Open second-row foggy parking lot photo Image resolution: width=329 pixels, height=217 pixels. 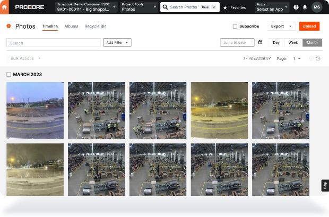pos(35,169)
